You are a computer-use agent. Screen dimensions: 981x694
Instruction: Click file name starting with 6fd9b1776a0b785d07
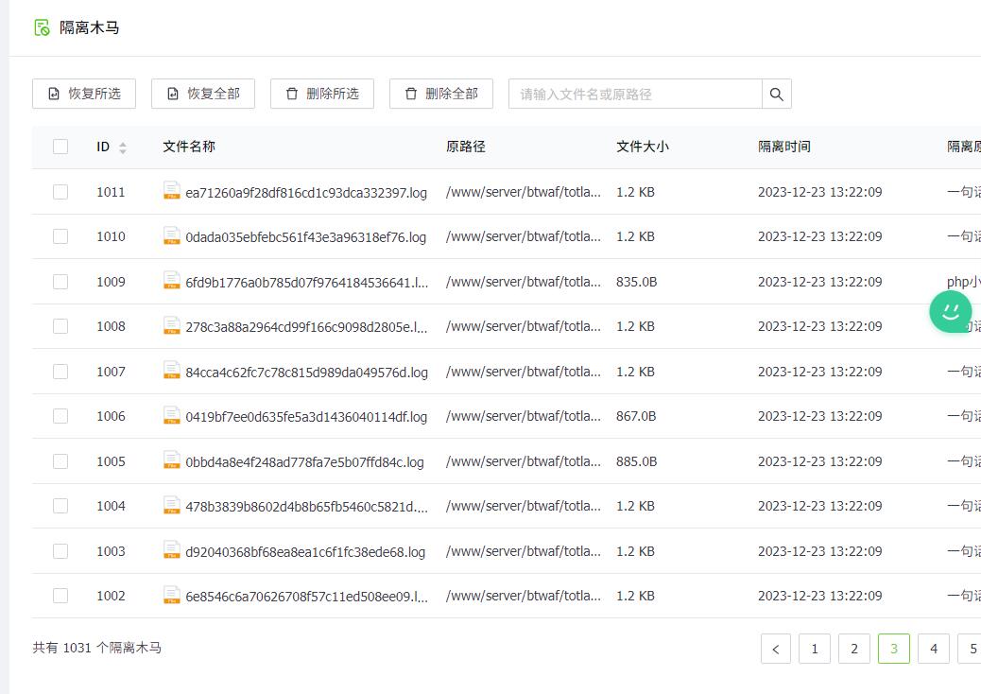tap(306, 282)
